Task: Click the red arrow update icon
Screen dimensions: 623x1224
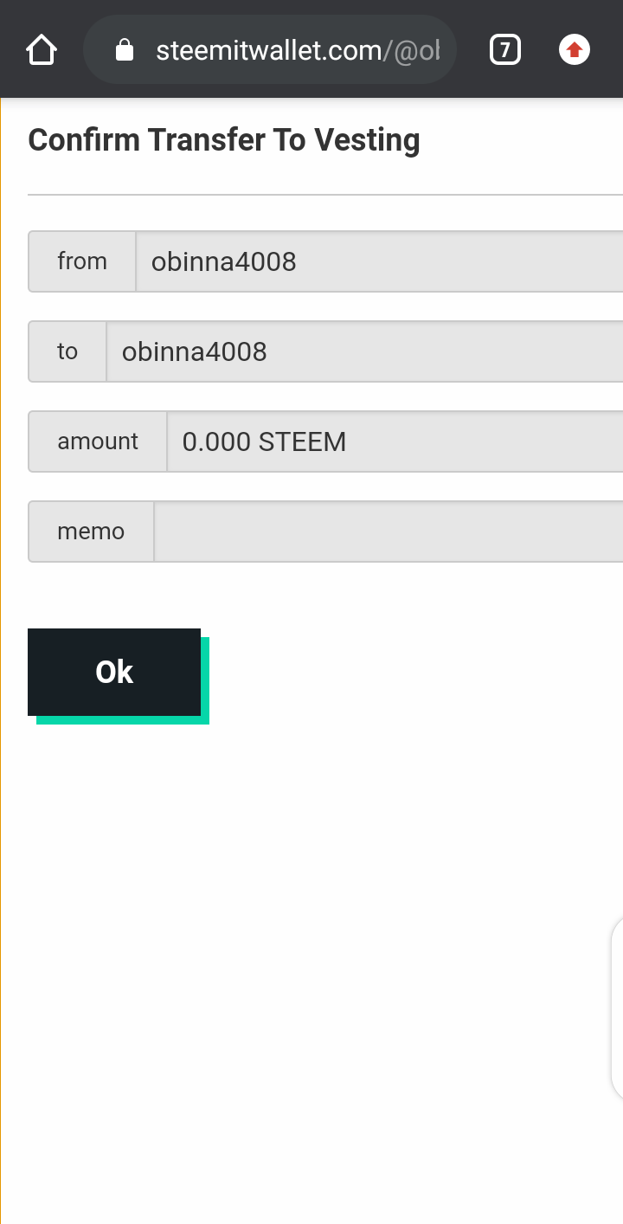Action: pos(575,50)
